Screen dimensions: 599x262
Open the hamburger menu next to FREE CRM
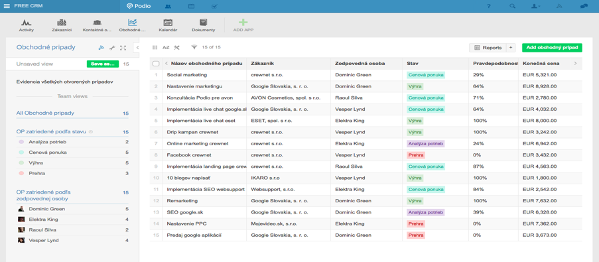click(x=7, y=6)
